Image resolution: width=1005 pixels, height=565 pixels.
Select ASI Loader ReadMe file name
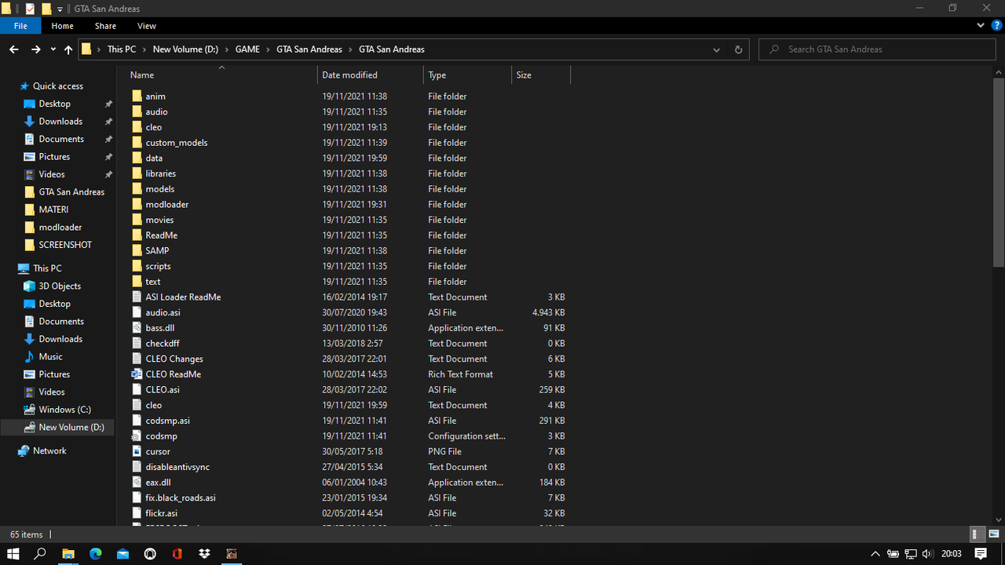point(183,297)
